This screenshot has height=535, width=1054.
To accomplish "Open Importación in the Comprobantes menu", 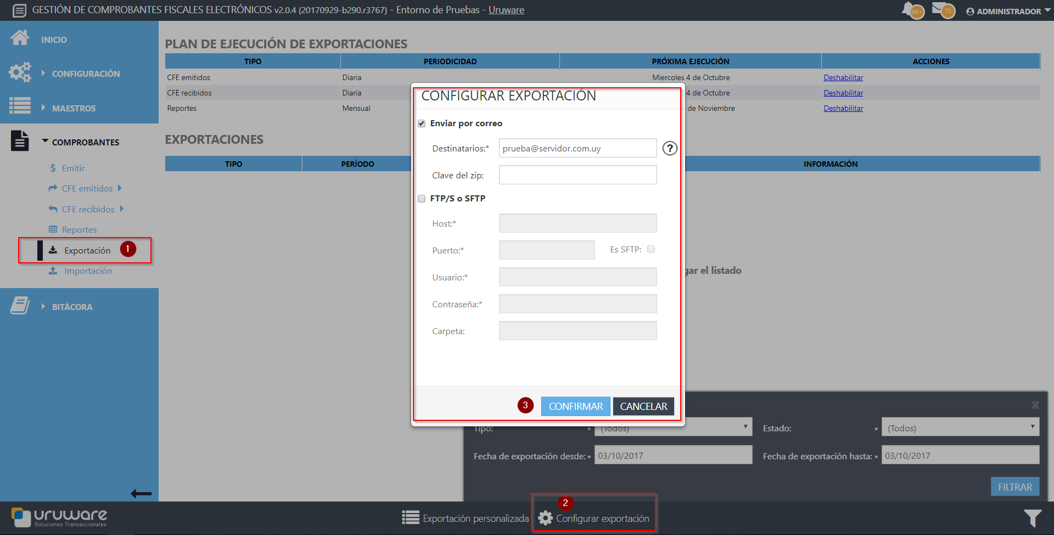I will point(88,271).
